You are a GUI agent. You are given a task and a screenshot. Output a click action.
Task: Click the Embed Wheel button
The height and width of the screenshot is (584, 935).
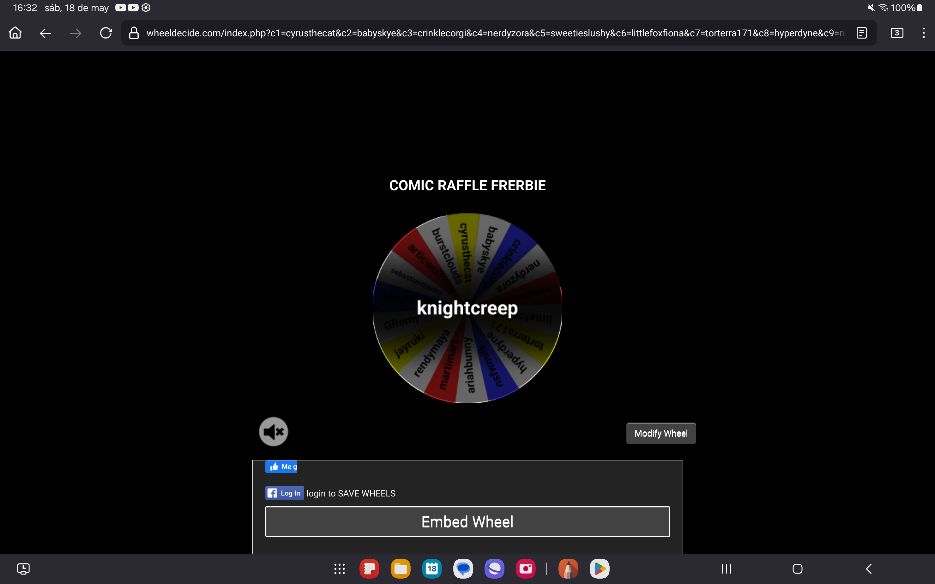click(467, 521)
